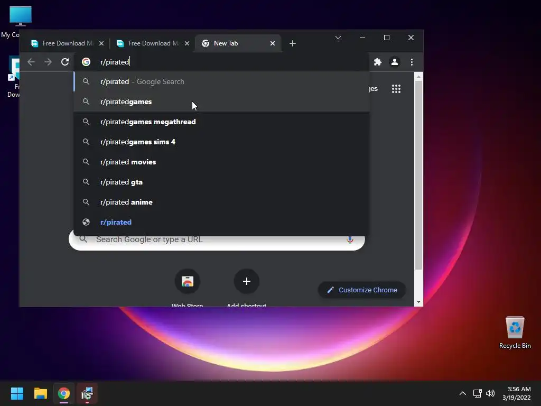Select the Recycle Bin desktop icon
Screen dimensions: 541x406
(x=515, y=333)
